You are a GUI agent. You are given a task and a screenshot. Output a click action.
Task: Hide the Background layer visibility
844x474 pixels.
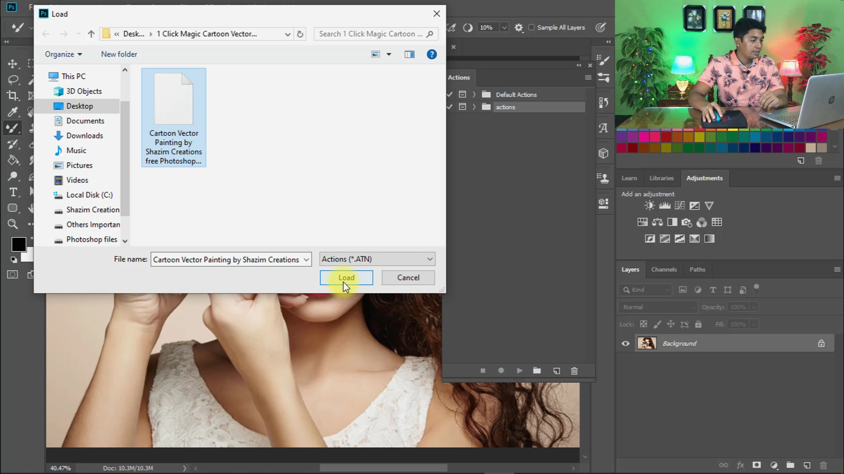(626, 343)
